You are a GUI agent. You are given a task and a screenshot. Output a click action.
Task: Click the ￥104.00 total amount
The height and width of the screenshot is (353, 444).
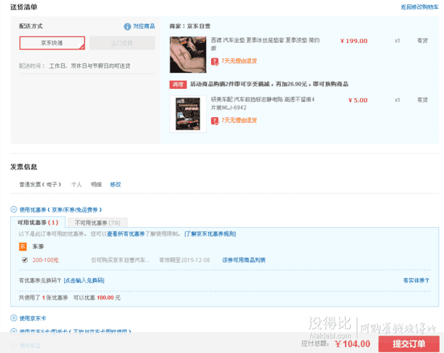click(352, 344)
